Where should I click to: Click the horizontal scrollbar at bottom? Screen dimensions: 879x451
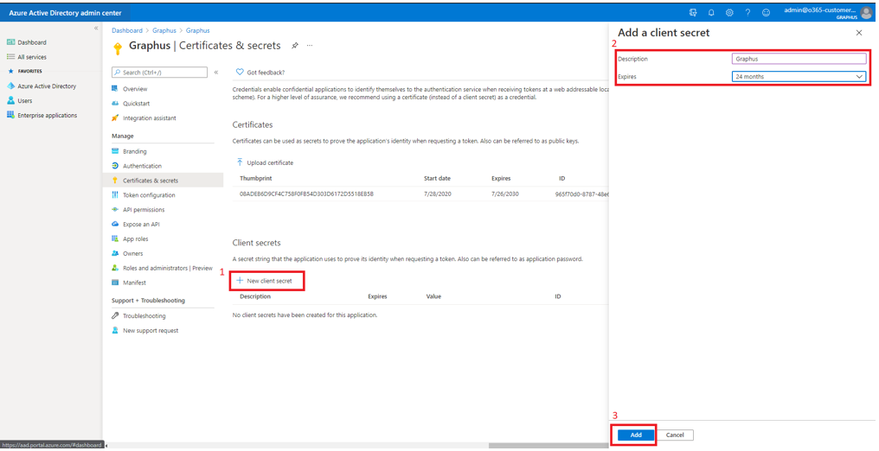click(x=547, y=446)
